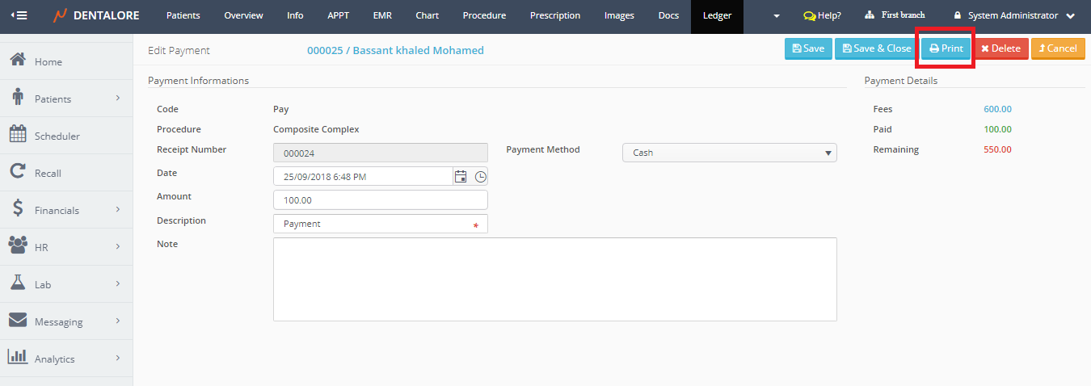Open the top navigation overflow caret
Image resolution: width=1091 pixels, height=386 pixels.
[x=777, y=16]
